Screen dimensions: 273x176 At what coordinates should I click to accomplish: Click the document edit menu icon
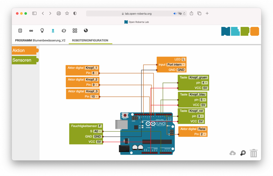[20, 31]
